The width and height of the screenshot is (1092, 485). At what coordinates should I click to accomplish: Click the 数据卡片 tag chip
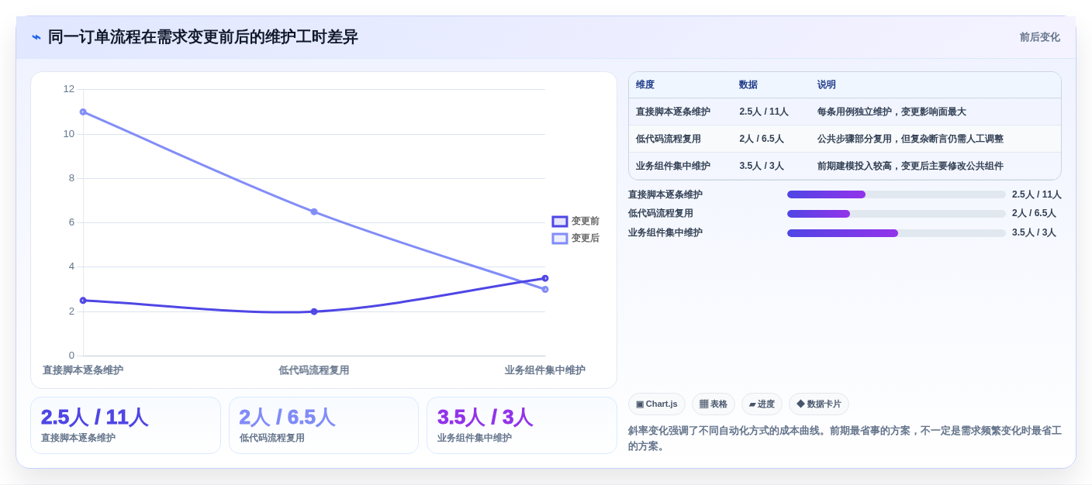point(819,404)
